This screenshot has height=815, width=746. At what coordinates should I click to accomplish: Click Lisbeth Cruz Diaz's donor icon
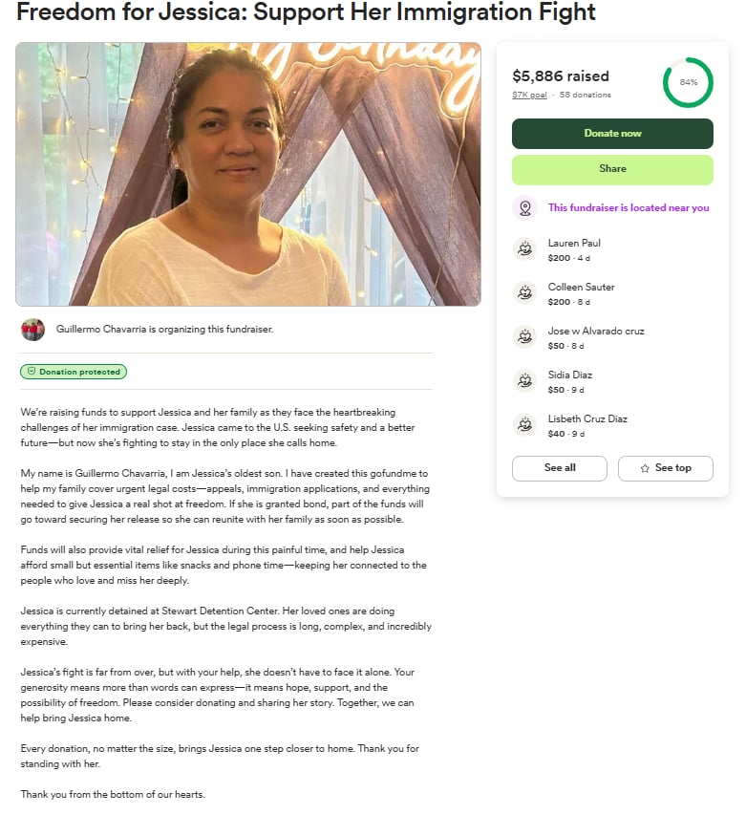point(524,424)
